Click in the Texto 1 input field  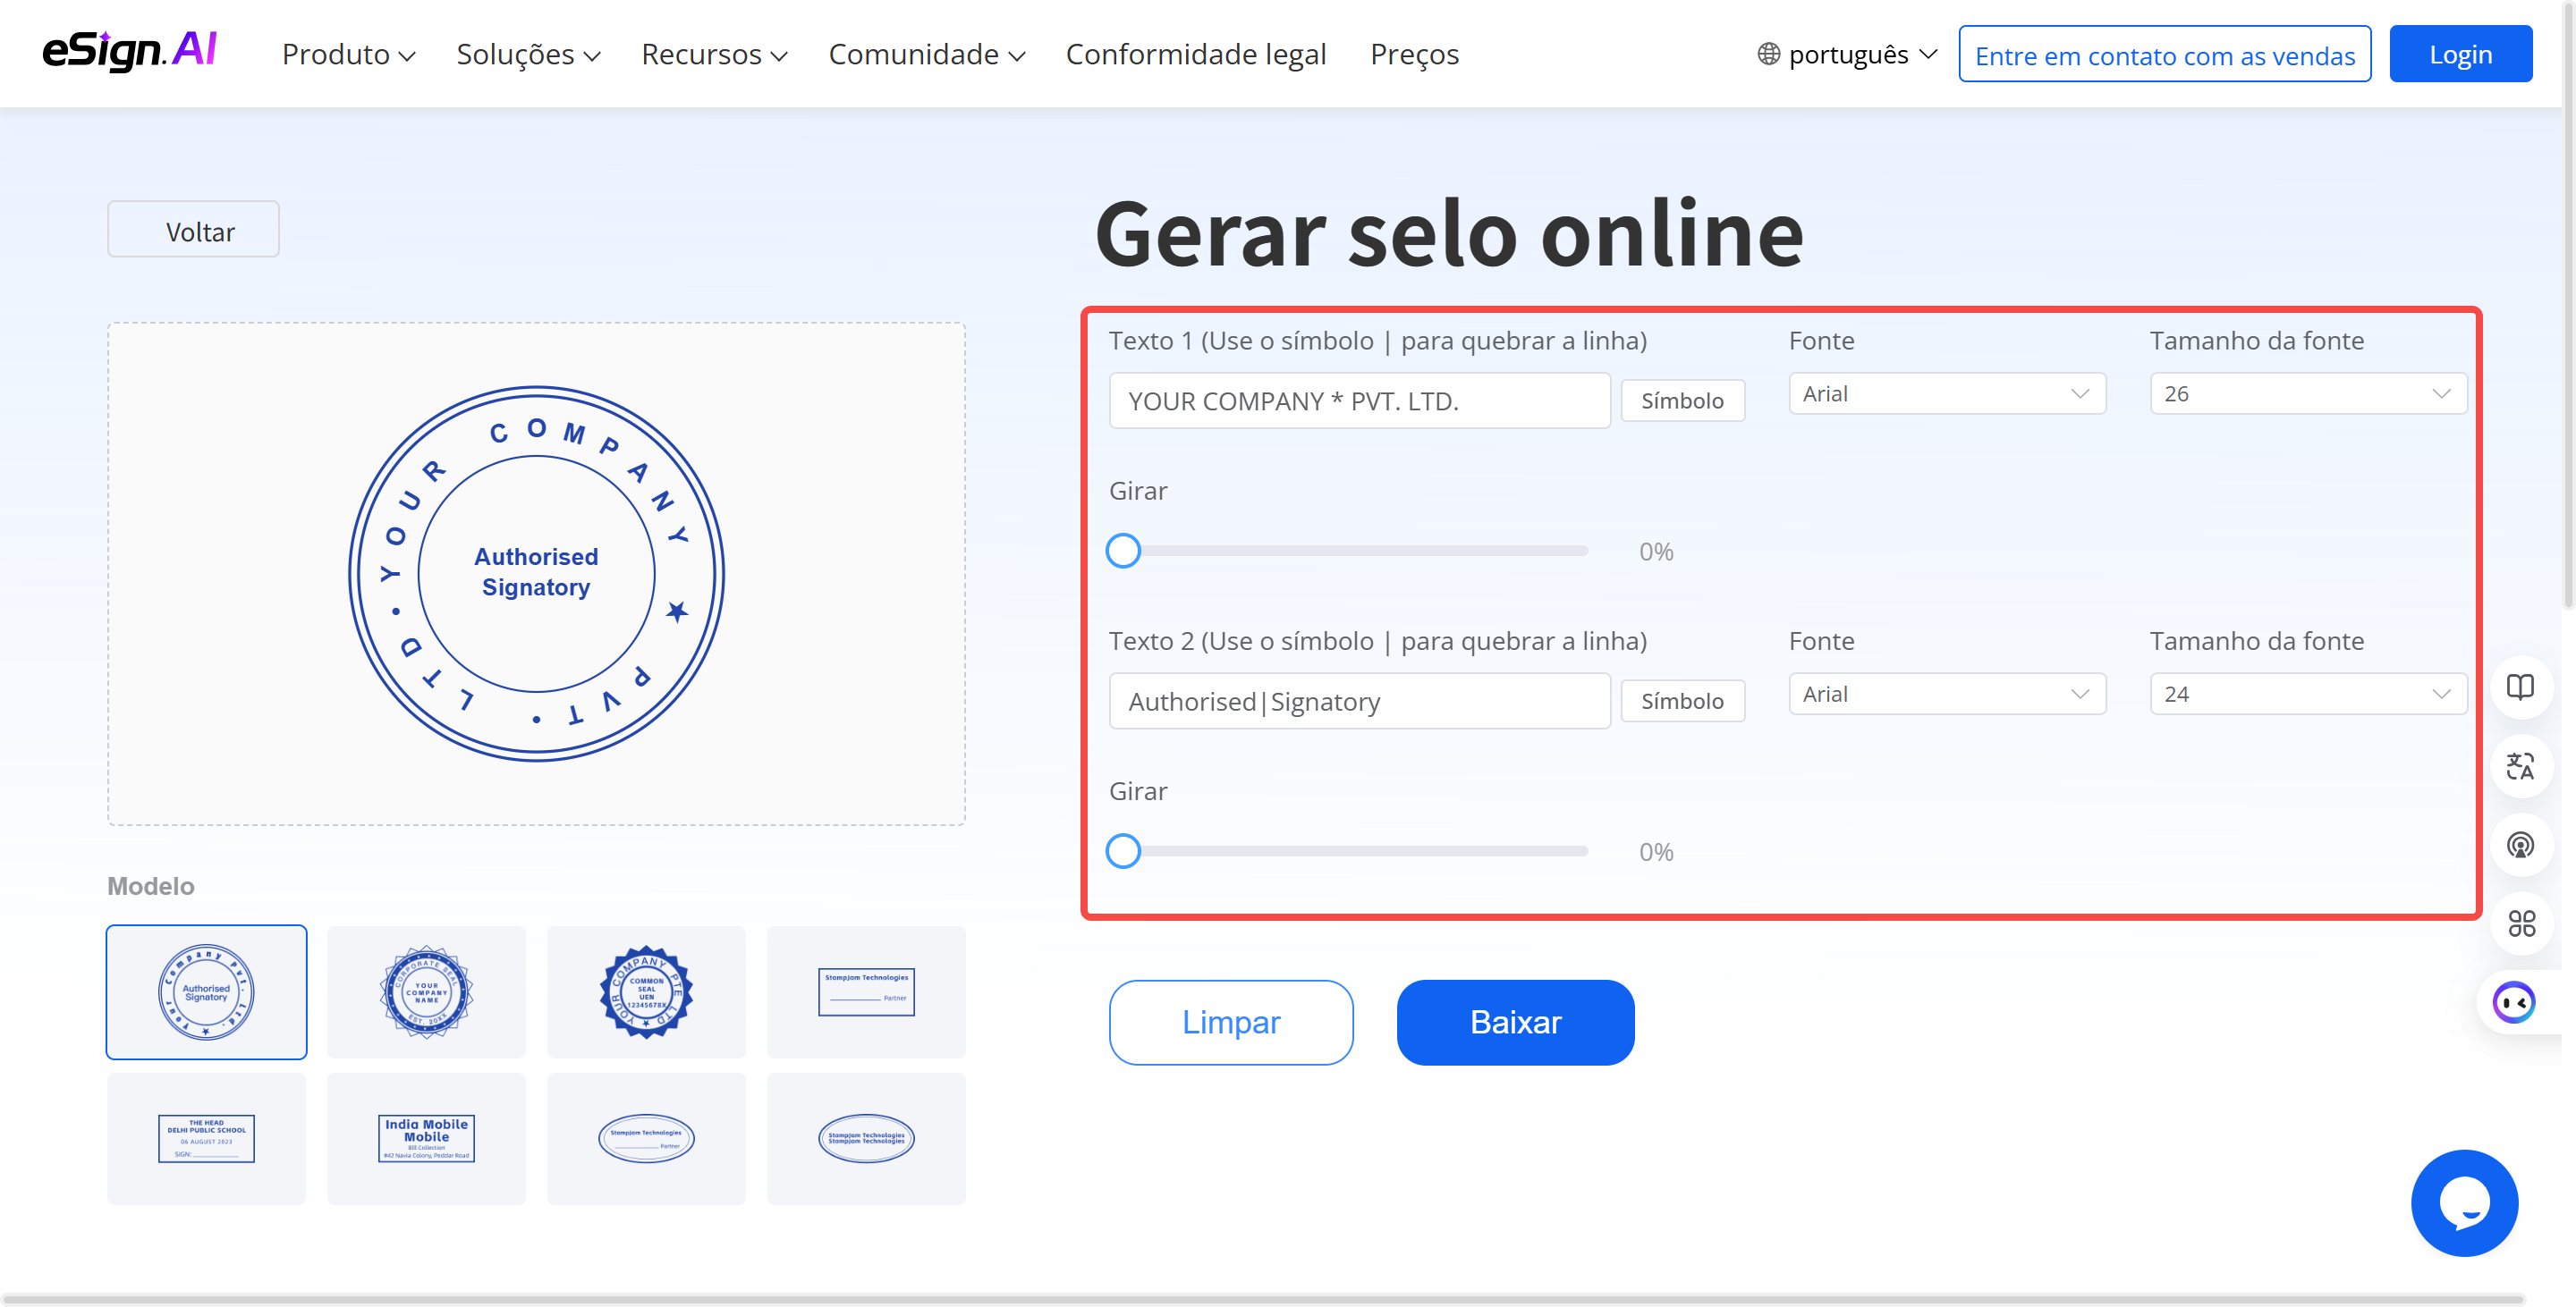pyautogui.click(x=1359, y=401)
